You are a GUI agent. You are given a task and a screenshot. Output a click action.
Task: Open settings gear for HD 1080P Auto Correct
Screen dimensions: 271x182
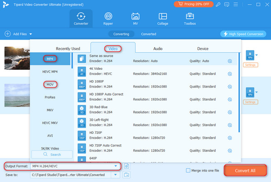click(230, 100)
